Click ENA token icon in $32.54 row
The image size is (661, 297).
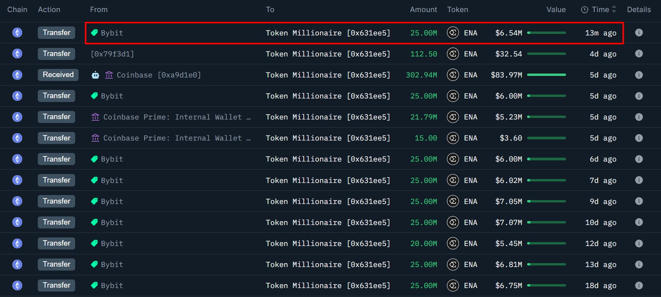coord(453,54)
